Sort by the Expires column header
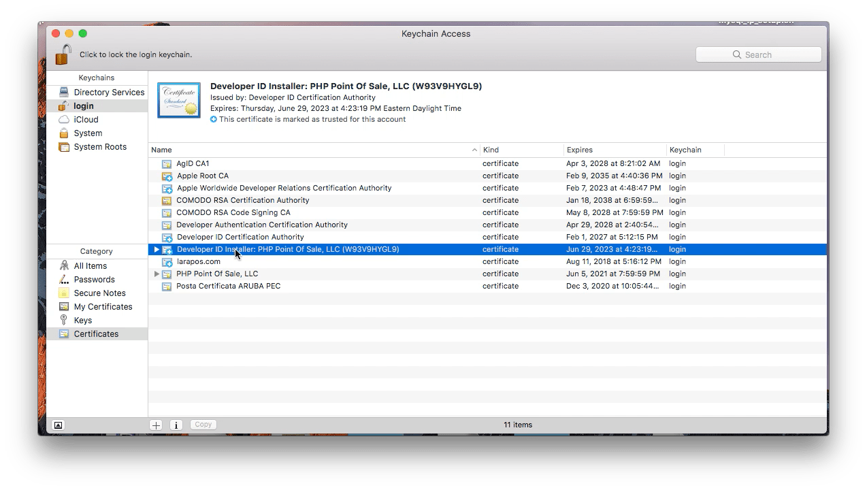This screenshot has width=867, height=490. coord(615,150)
